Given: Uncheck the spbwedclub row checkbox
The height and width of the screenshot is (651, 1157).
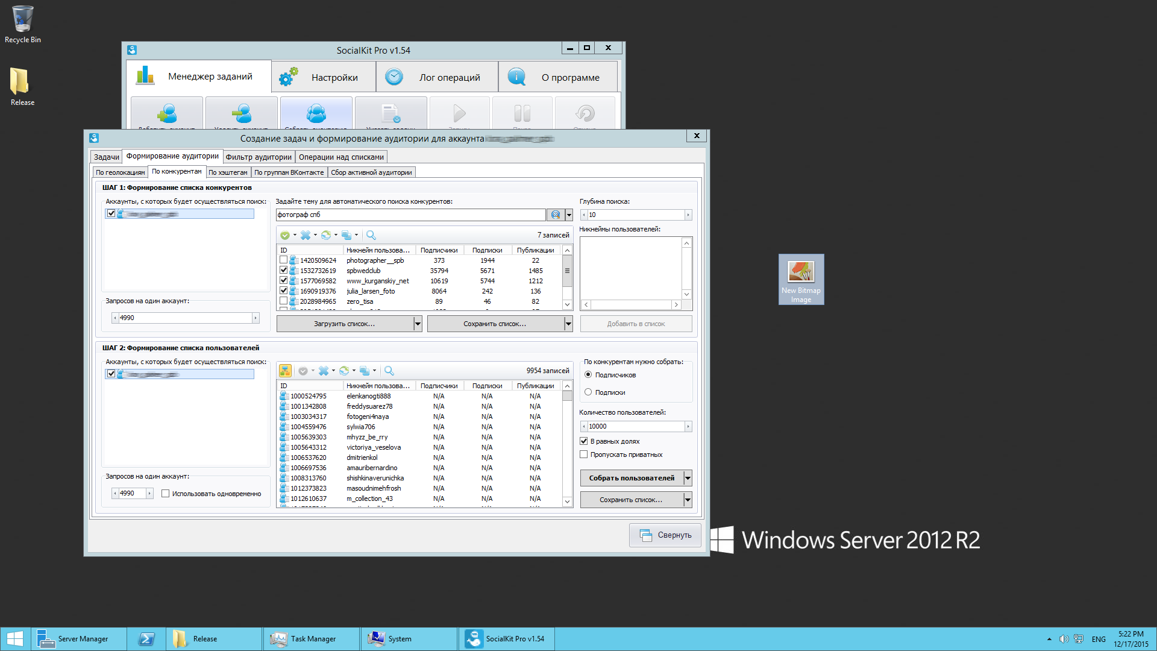Looking at the screenshot, I should pyautogui.click(x=283, y=270).
